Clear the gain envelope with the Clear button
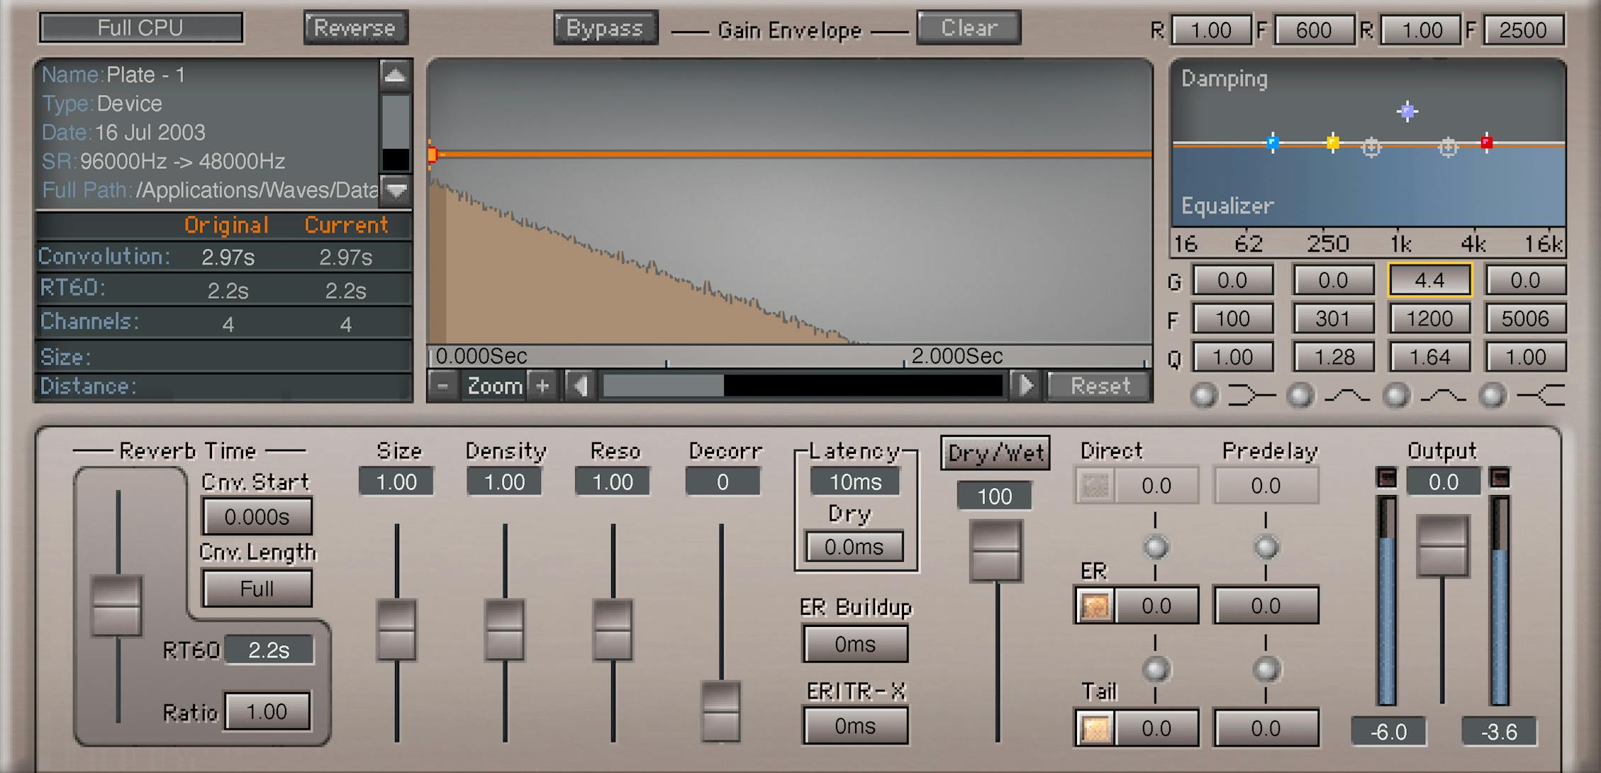 click(x=968, y=28)
